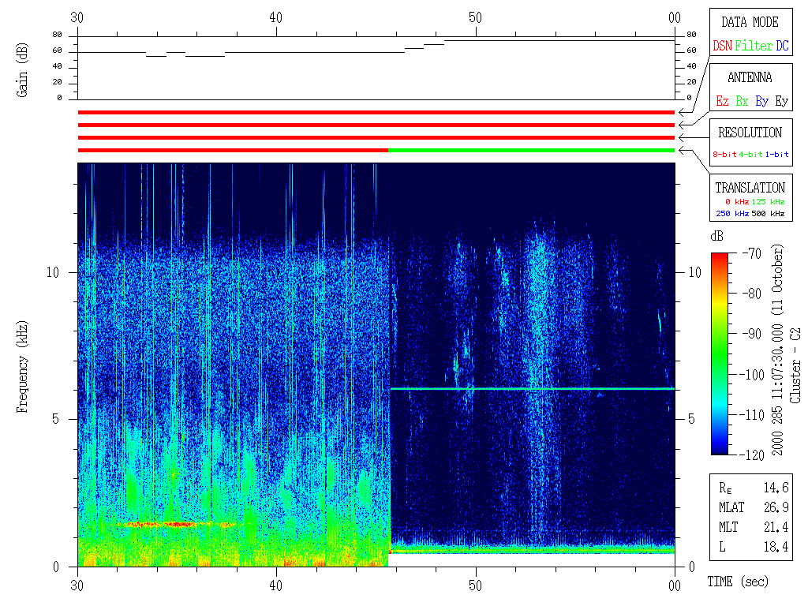
Task: Click the horizontal 6 kHz line in spectrogram
Action: (533, 389)
